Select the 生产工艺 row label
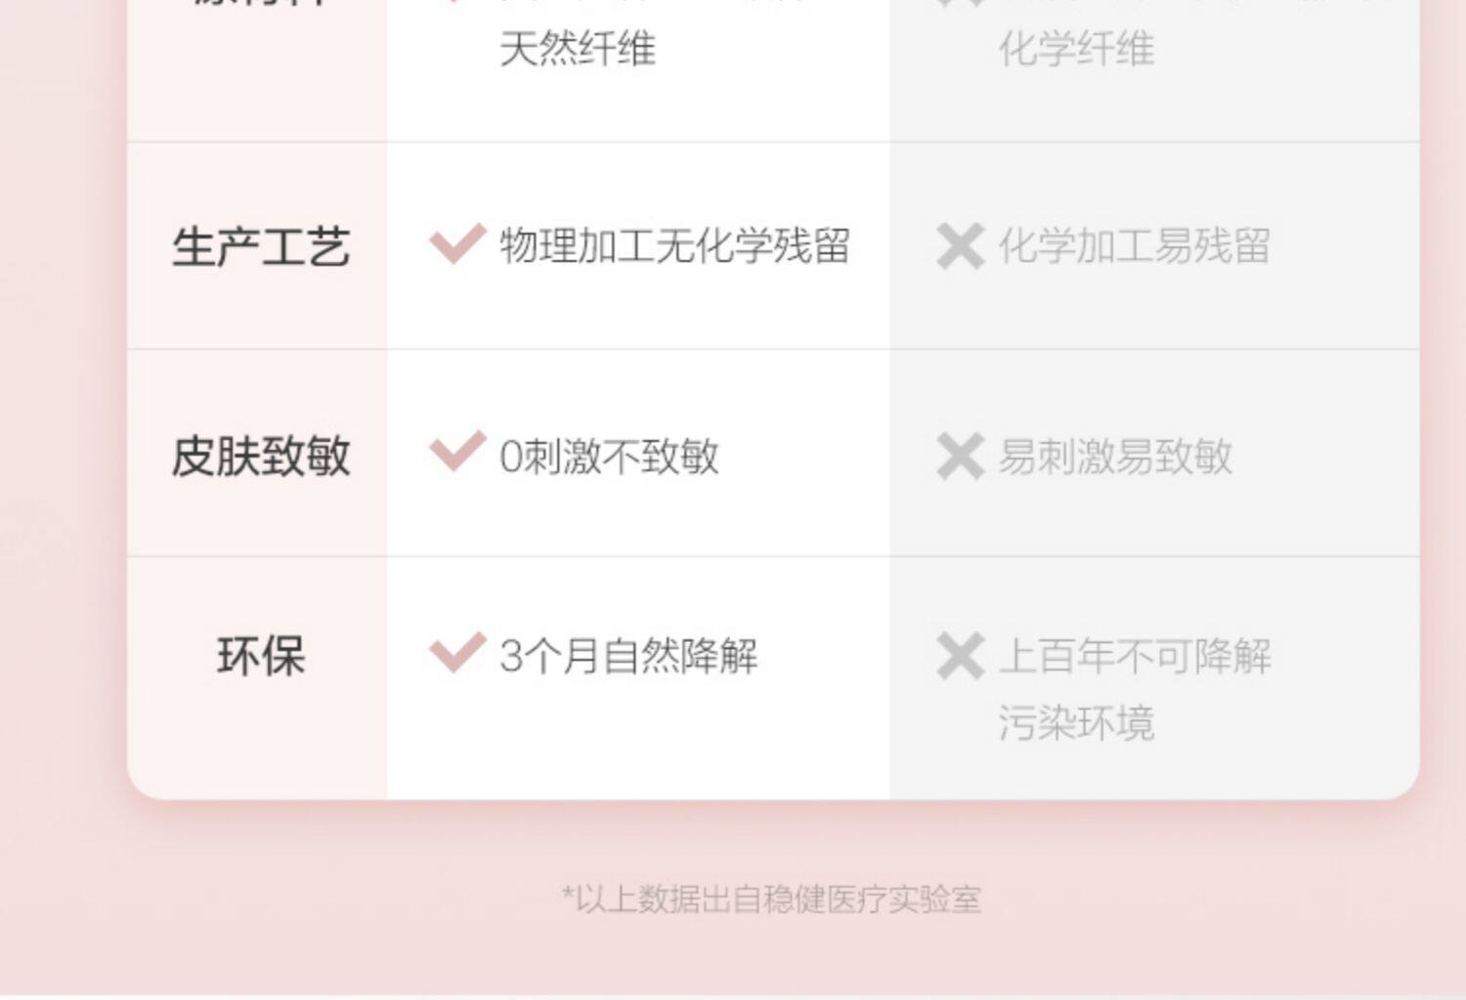 click(x=260, y=246)
